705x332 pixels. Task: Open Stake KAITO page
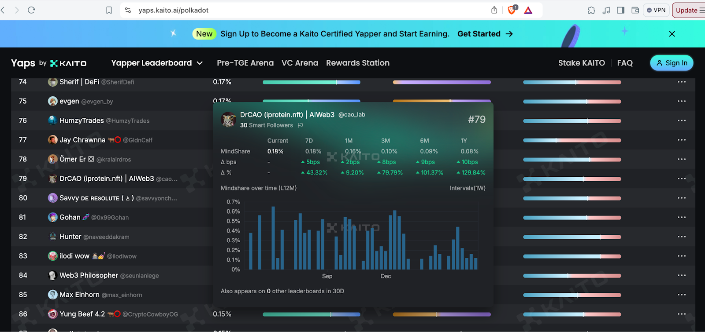(x=582, y=63)
